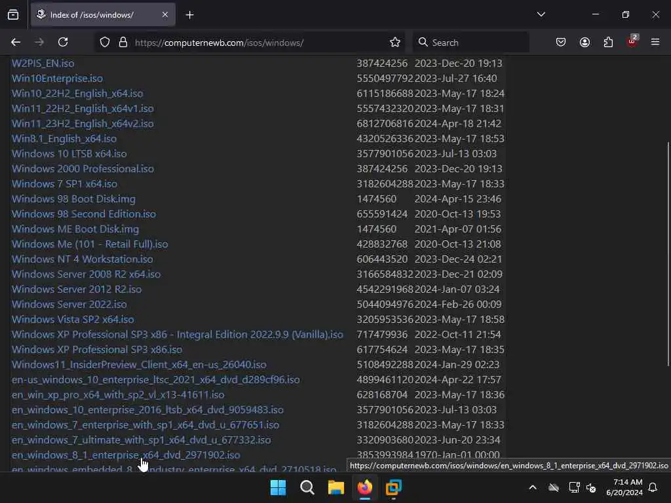Open VMware app in taskbar
Screen dimensions: 671x503
click(x=393, y=487)
